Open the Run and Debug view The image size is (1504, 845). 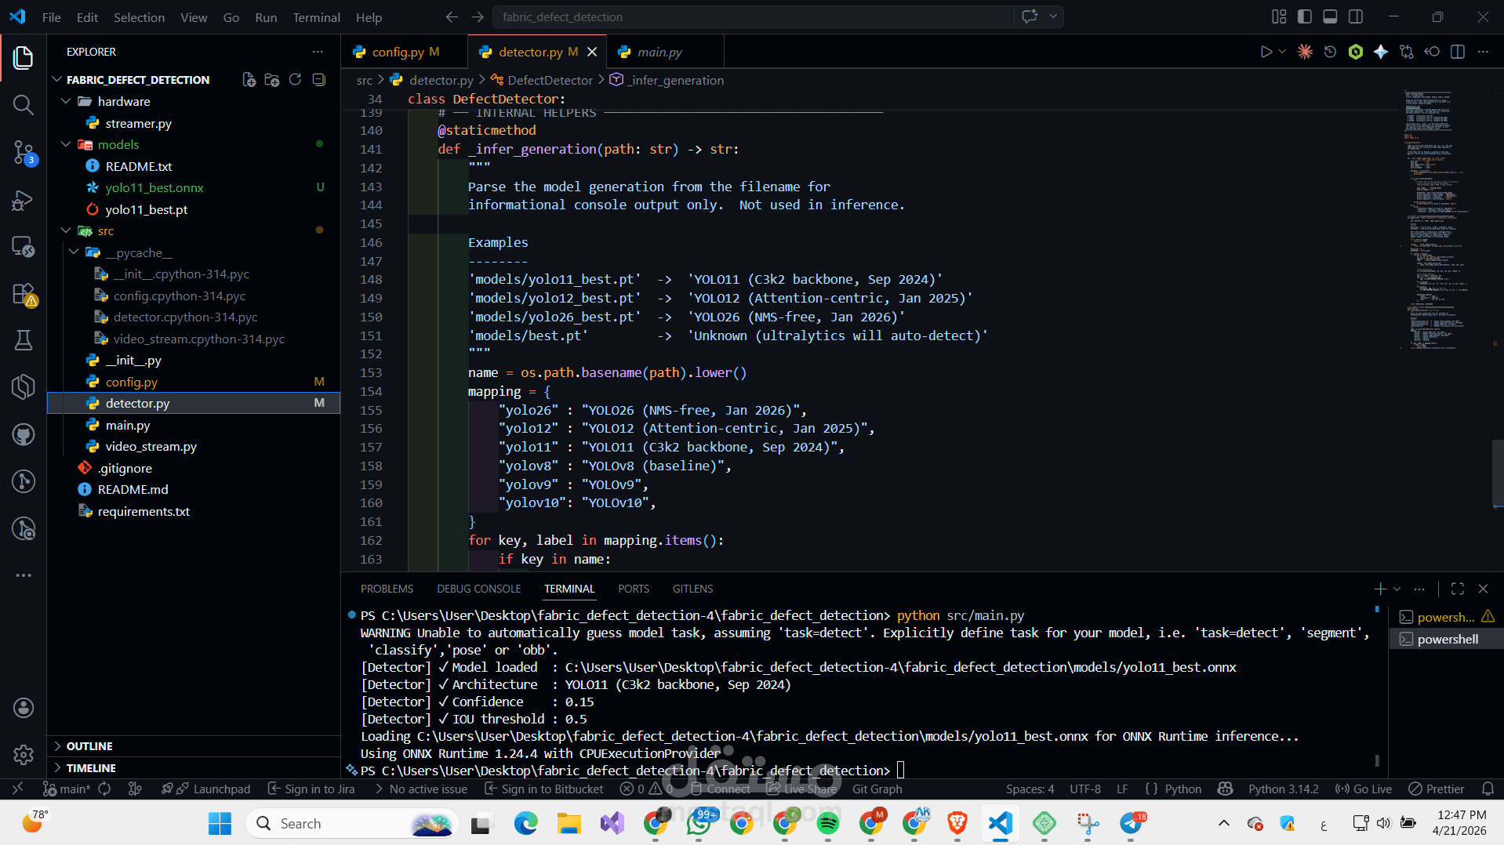23,200
